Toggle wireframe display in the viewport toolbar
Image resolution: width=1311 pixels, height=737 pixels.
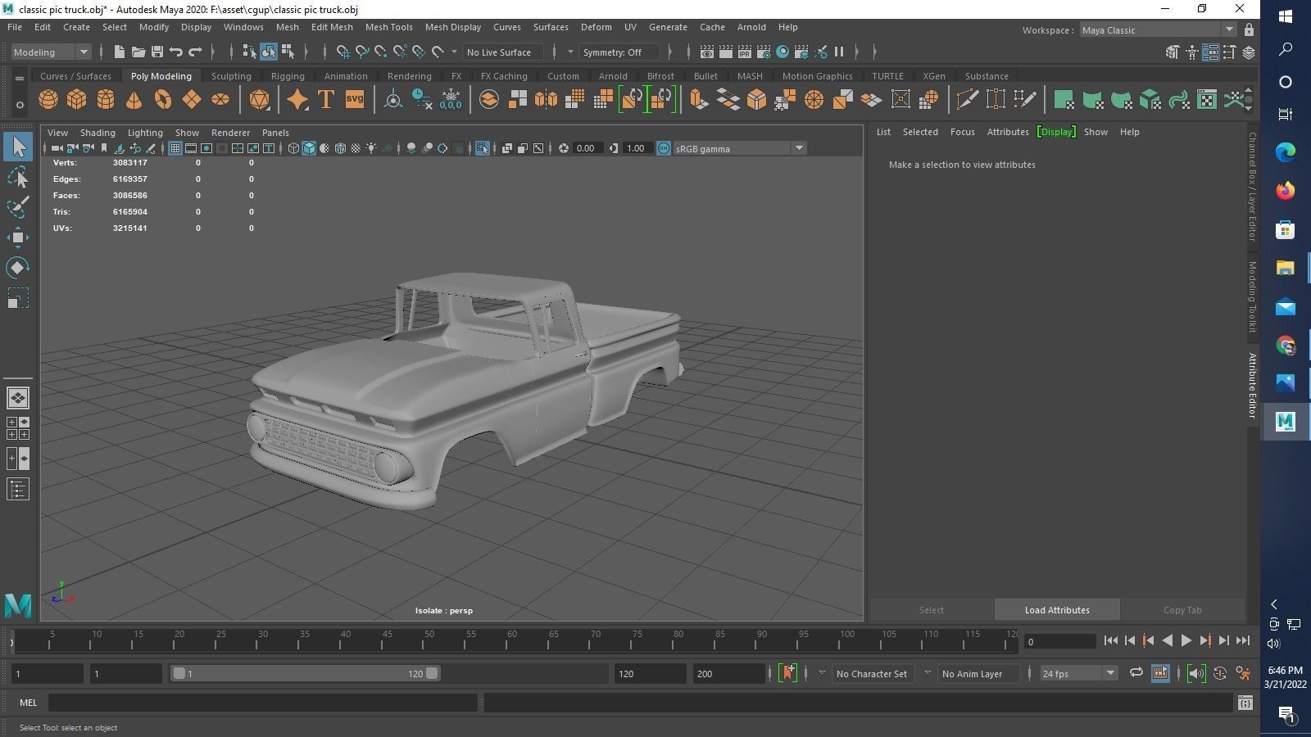click(293, 148)
